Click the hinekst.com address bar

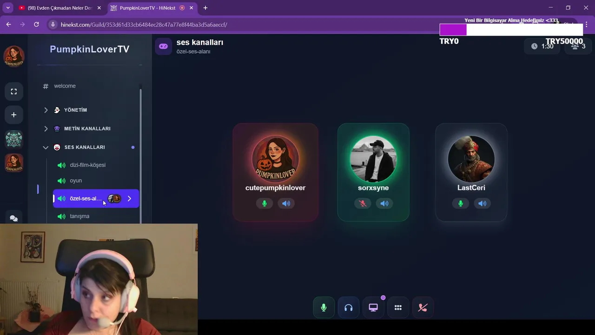[x=144, y=25]
